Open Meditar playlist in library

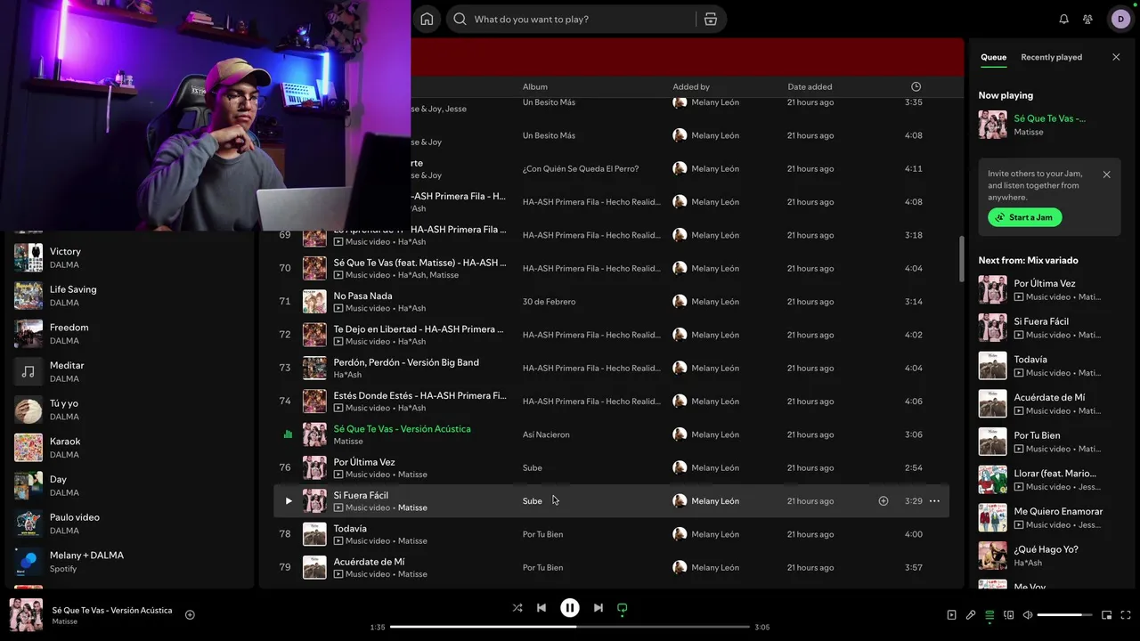[x=130, y=371]
